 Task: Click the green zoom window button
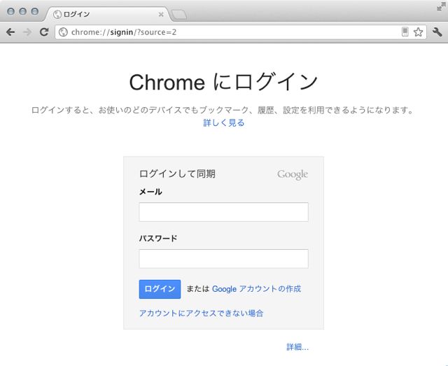tap(34, 12)
